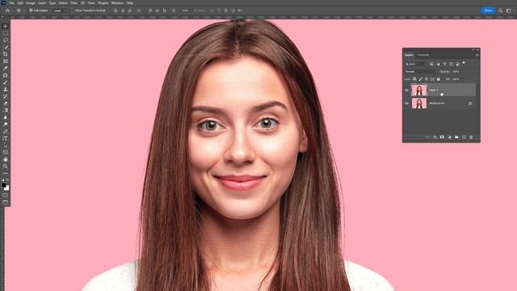This screenshot has width=517, height=291.
Task: Open the Layers panel flyout menu
Action: [x=477, y=55]
